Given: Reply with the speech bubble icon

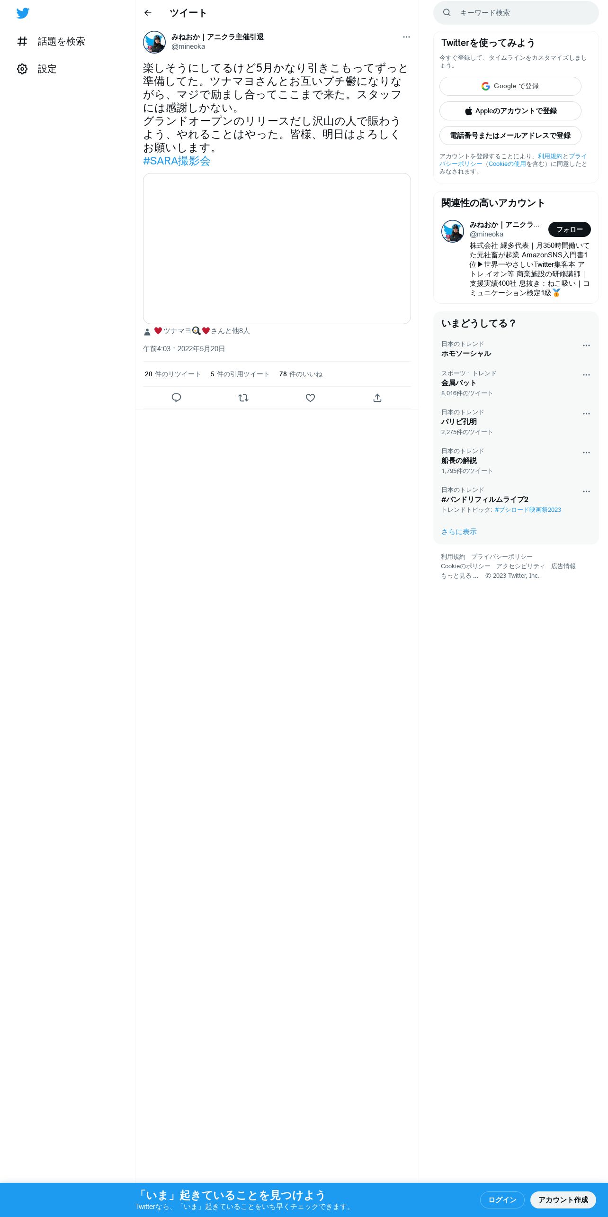Looking at the screenshot, I should point(177,398).
